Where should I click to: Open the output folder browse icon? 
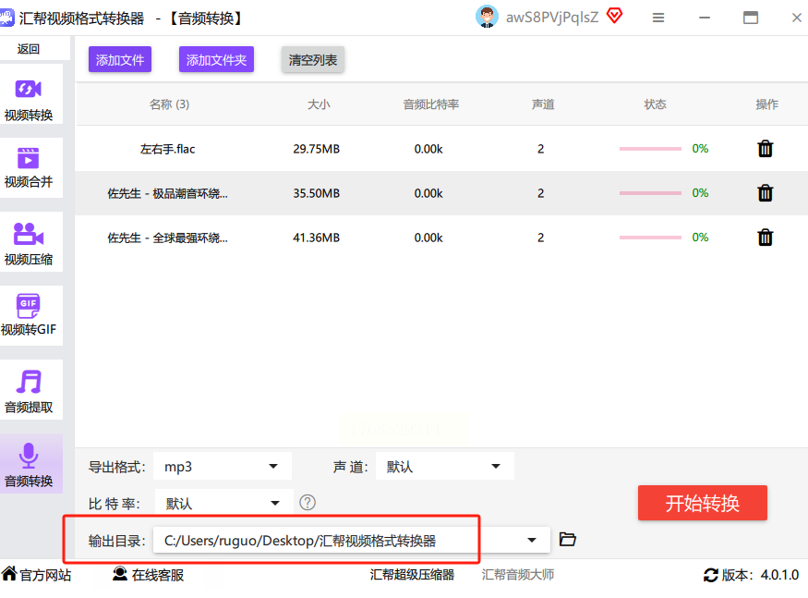point(568,540)
